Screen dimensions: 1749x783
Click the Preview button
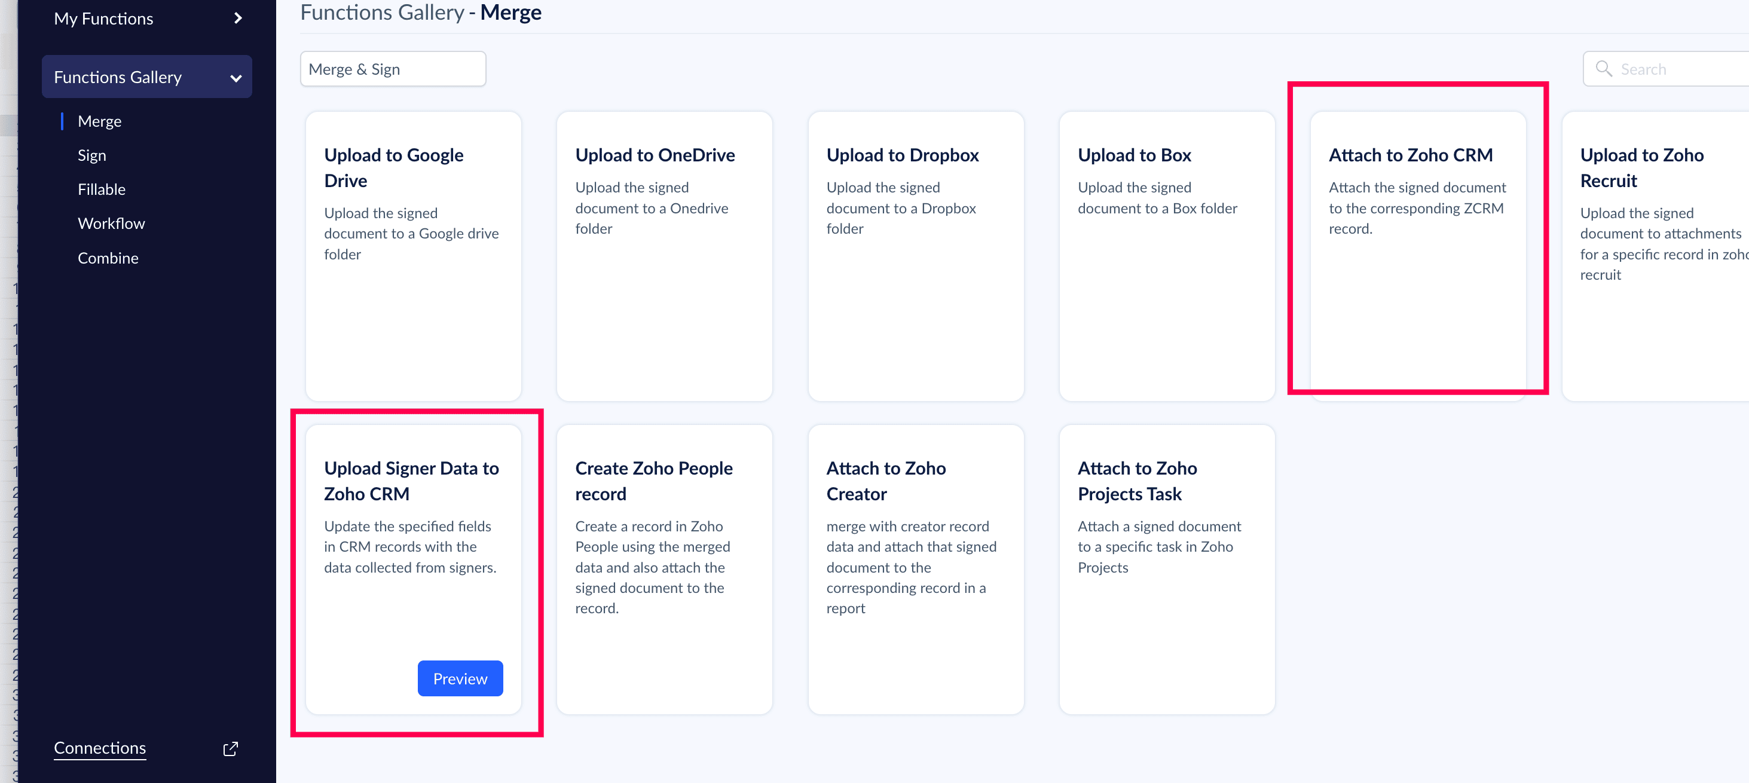click(x=460, y=678)
